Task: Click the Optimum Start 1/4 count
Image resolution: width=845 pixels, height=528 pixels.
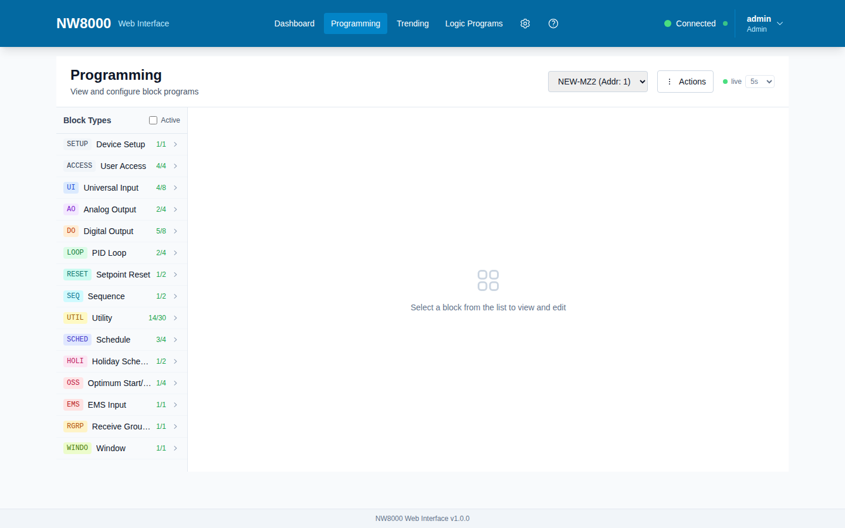Action: coord(161,383)
